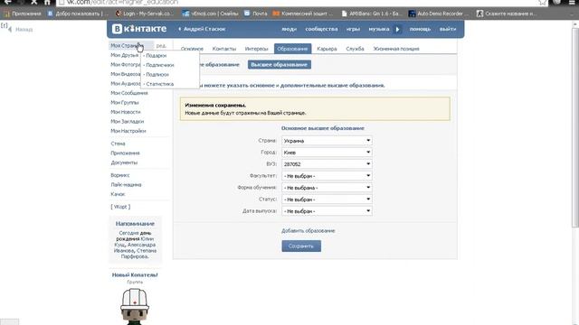The image size is (579, 325).
Task: Open Мои Закладки in sidebar
Action: [x=127, y=122]
